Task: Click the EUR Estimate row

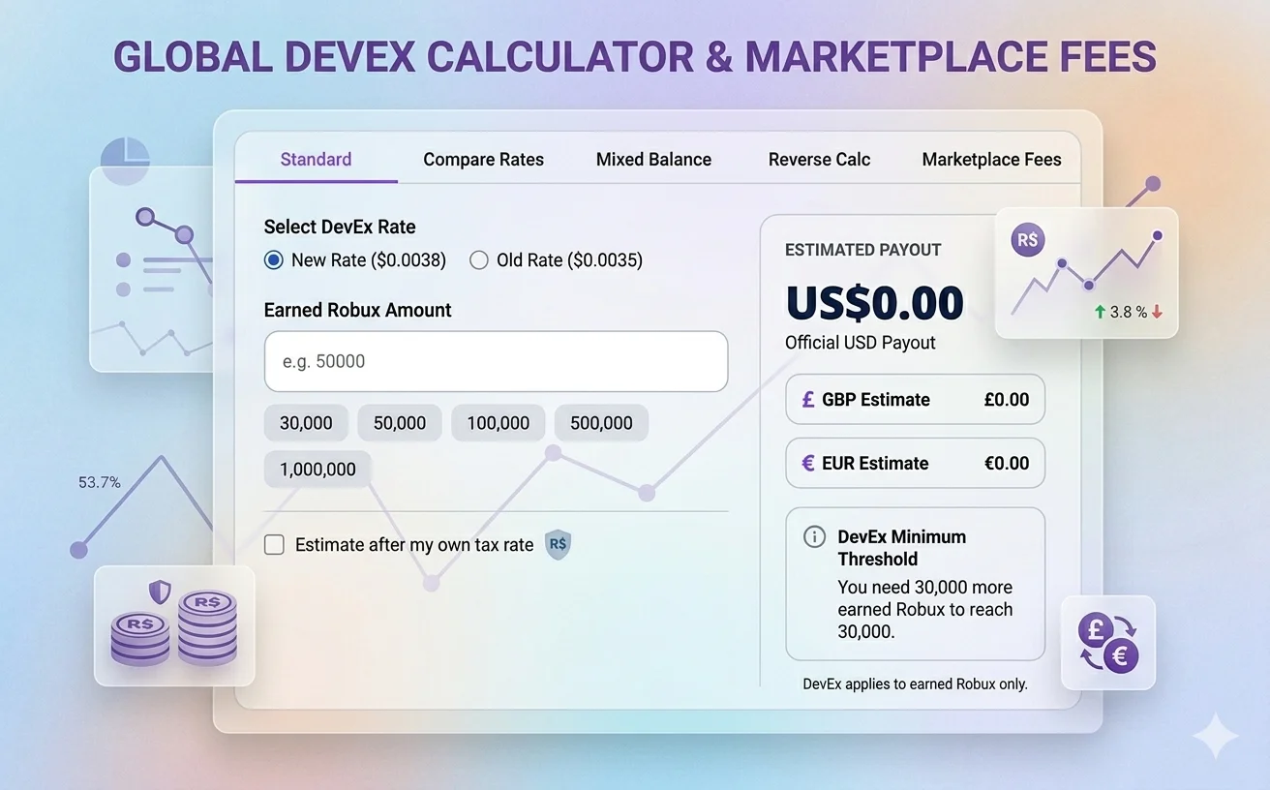Action: click(915, 463)
